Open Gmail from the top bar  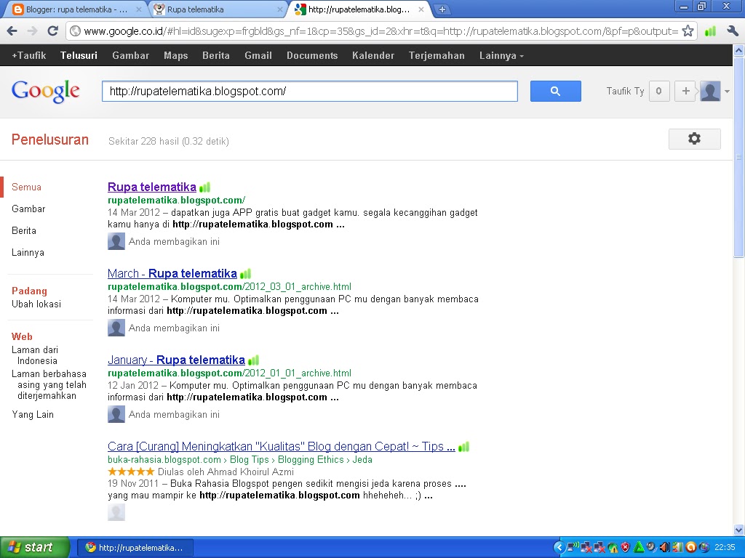point(258,55)
